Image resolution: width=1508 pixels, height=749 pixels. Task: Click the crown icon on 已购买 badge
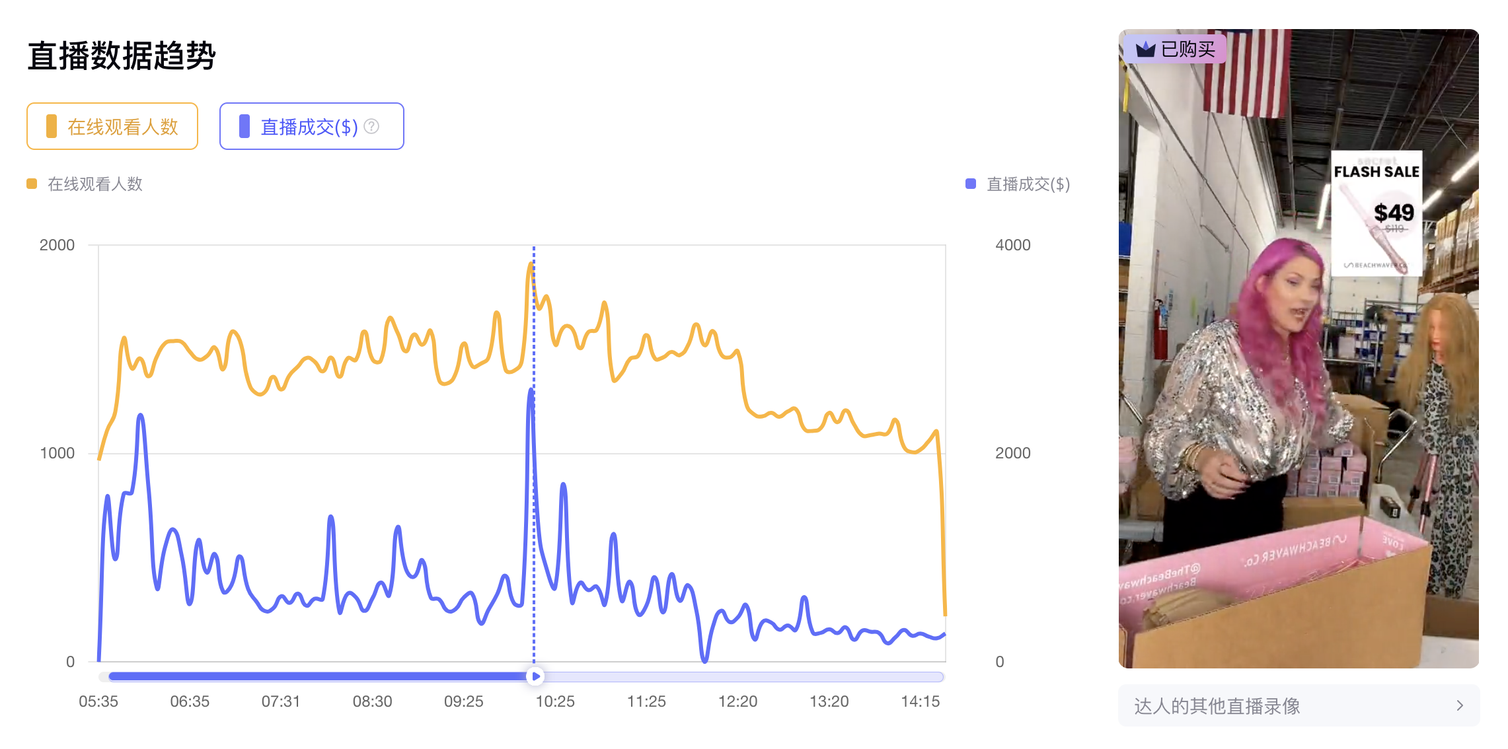pyautogui.click(x=1145, y=49)
